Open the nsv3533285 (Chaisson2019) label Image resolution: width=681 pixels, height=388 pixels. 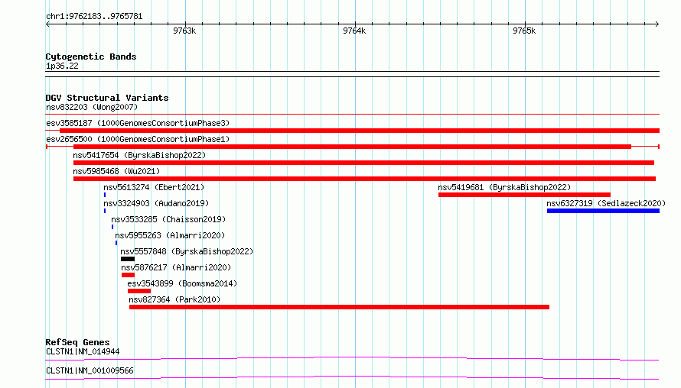tap(168, 219)
